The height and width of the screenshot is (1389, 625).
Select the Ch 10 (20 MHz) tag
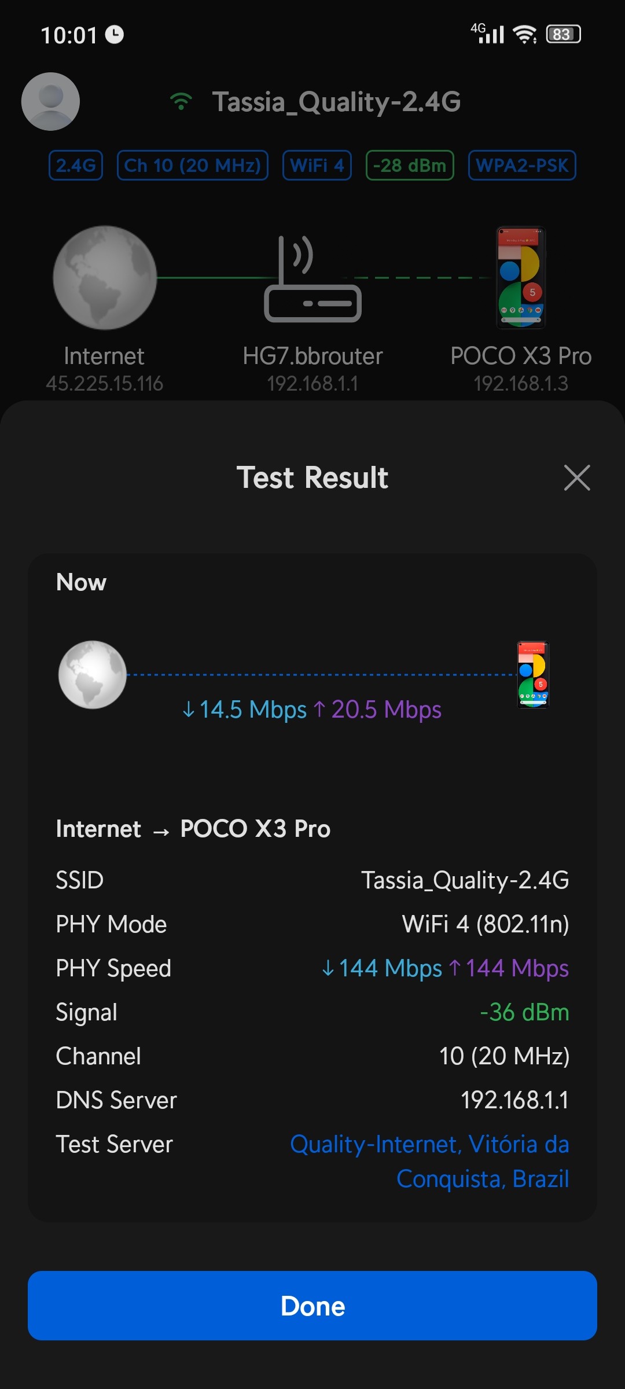click(193, 166)
